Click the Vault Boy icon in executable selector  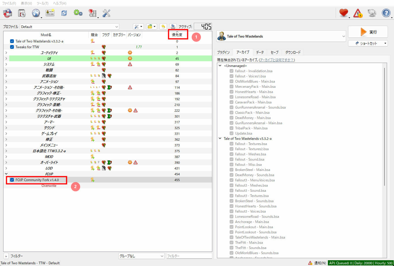pyautogui.click(x=221, y=36)
